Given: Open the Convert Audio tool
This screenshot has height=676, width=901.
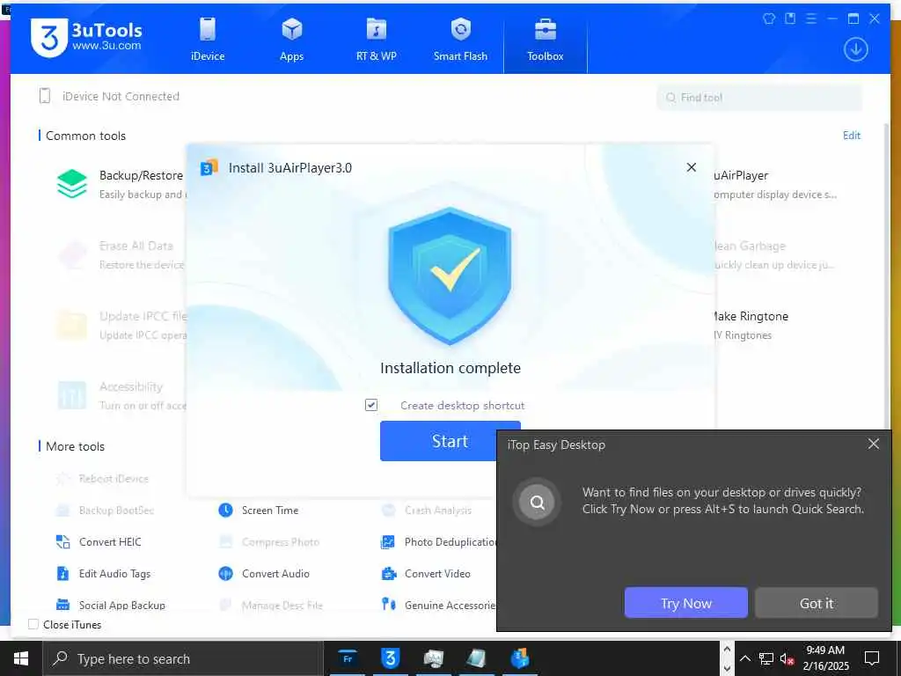Looking at the screenshot, I should (x=264, y=574).
